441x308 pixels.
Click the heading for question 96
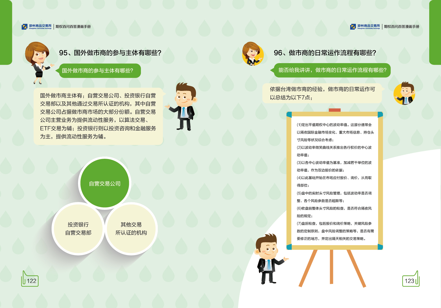coord(325,53)
